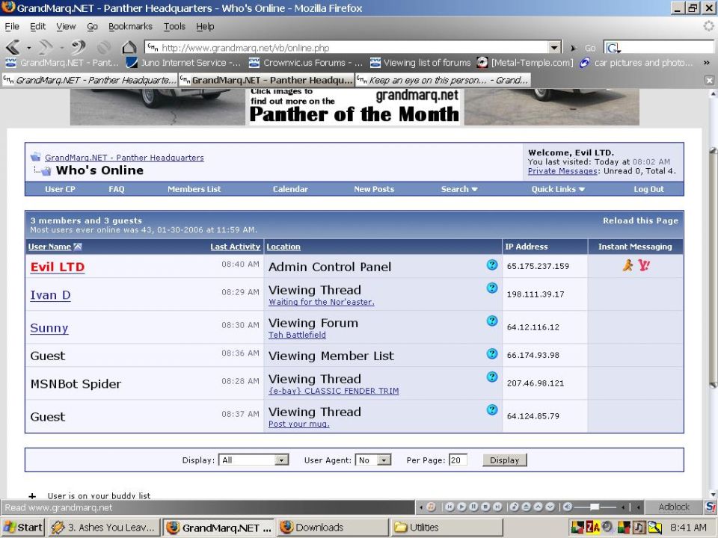Open the Tools menu
Viewport: 718px width, 538px height.
click(174, 27)
